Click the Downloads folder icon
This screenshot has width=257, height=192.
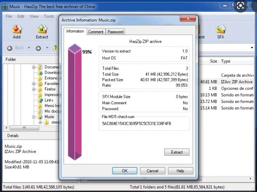(x=40, y=73)
